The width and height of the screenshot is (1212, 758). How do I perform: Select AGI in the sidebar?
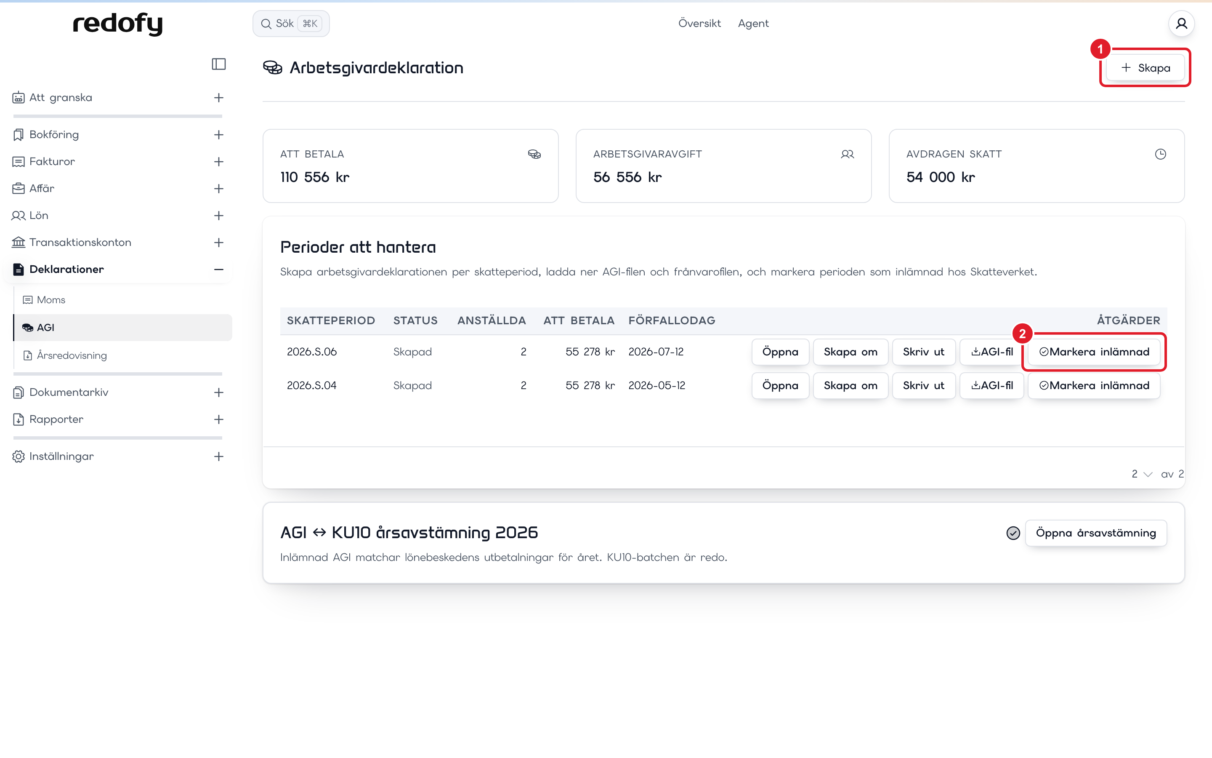[123, 327]
